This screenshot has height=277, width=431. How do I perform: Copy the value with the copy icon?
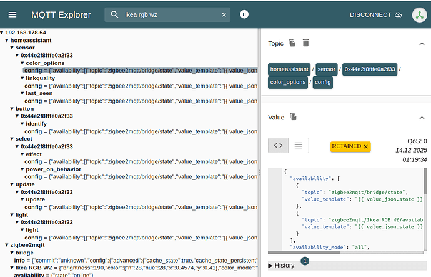(294, 117)
